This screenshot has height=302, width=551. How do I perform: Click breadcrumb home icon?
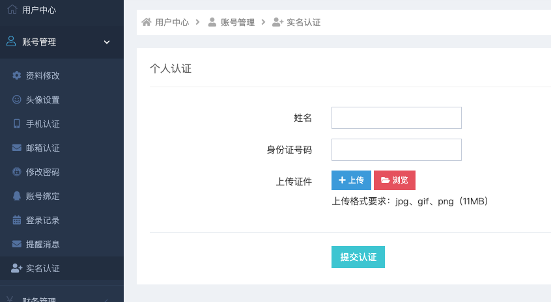tap(147, 22)
